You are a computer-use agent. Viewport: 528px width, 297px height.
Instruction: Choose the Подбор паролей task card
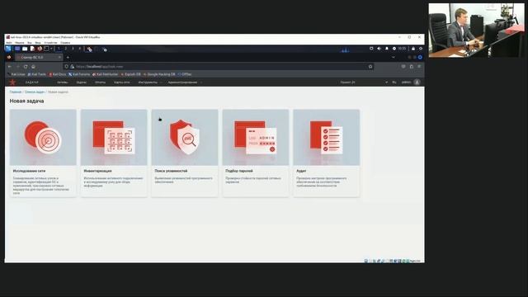click(256, 153)
